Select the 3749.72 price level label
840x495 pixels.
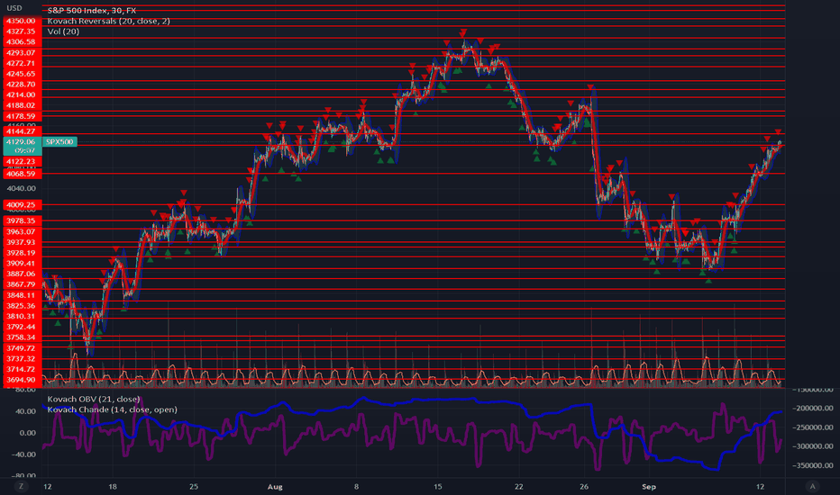tap(22, 347)
